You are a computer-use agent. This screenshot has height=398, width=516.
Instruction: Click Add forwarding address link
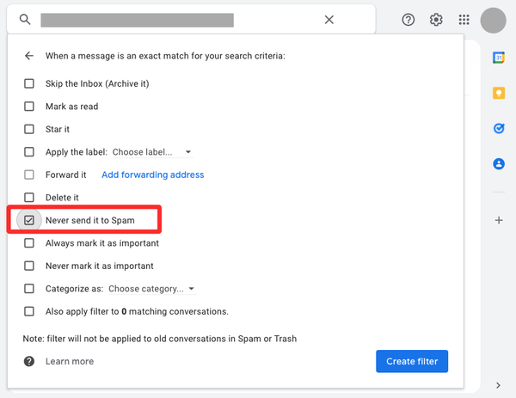point(153,175)
